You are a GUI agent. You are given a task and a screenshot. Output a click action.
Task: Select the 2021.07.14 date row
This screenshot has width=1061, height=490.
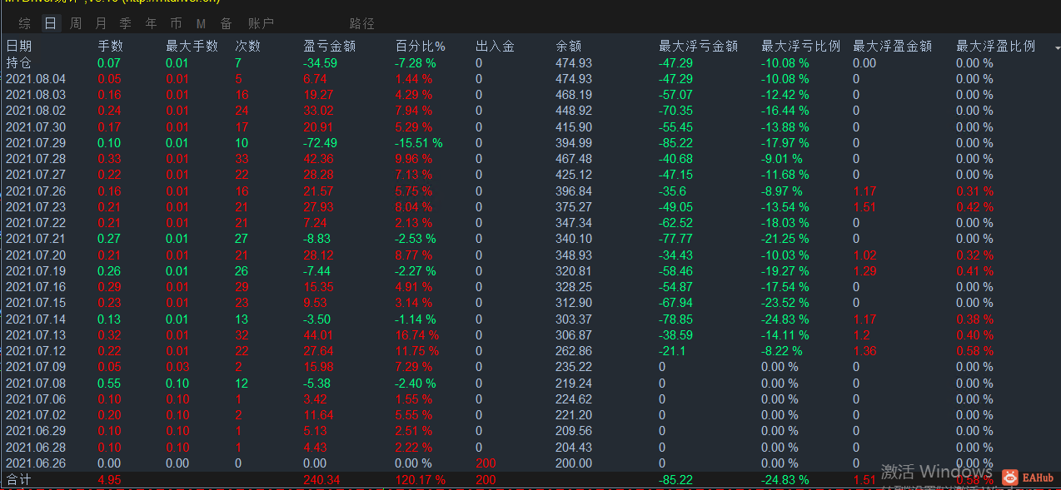530,319
